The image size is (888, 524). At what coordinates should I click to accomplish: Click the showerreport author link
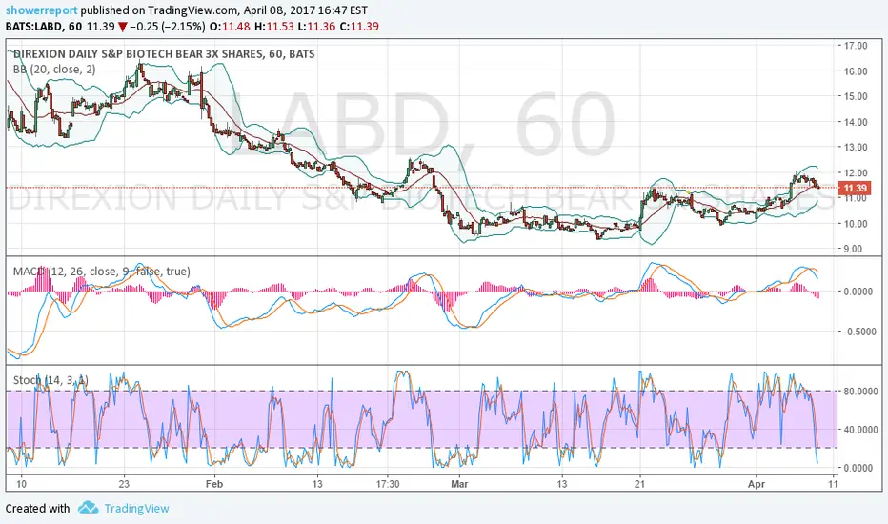pyautogui.click(x=41, y=10)
